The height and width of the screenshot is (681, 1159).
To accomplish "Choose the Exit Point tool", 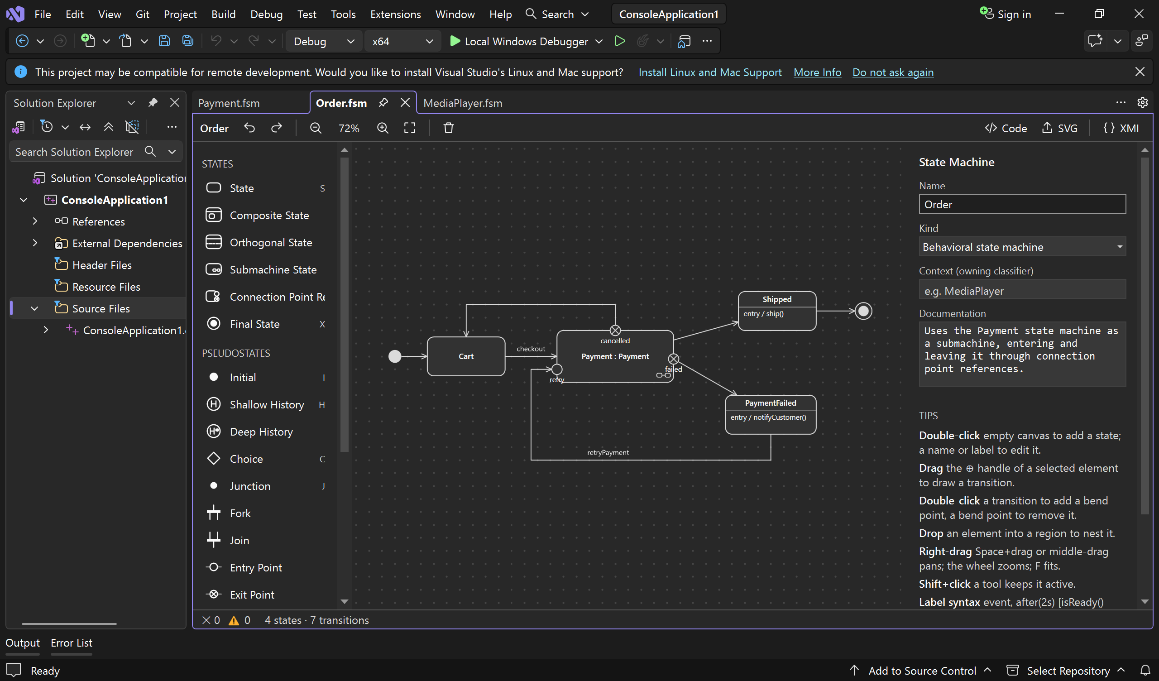I will click(x=265, y=595).
